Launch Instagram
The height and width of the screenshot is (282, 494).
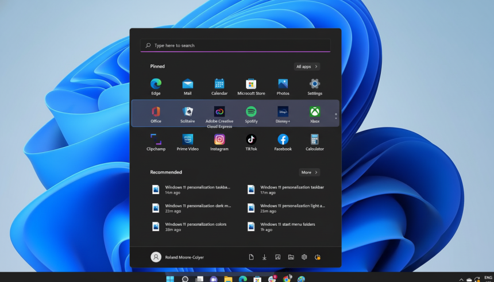coord(219,142)
